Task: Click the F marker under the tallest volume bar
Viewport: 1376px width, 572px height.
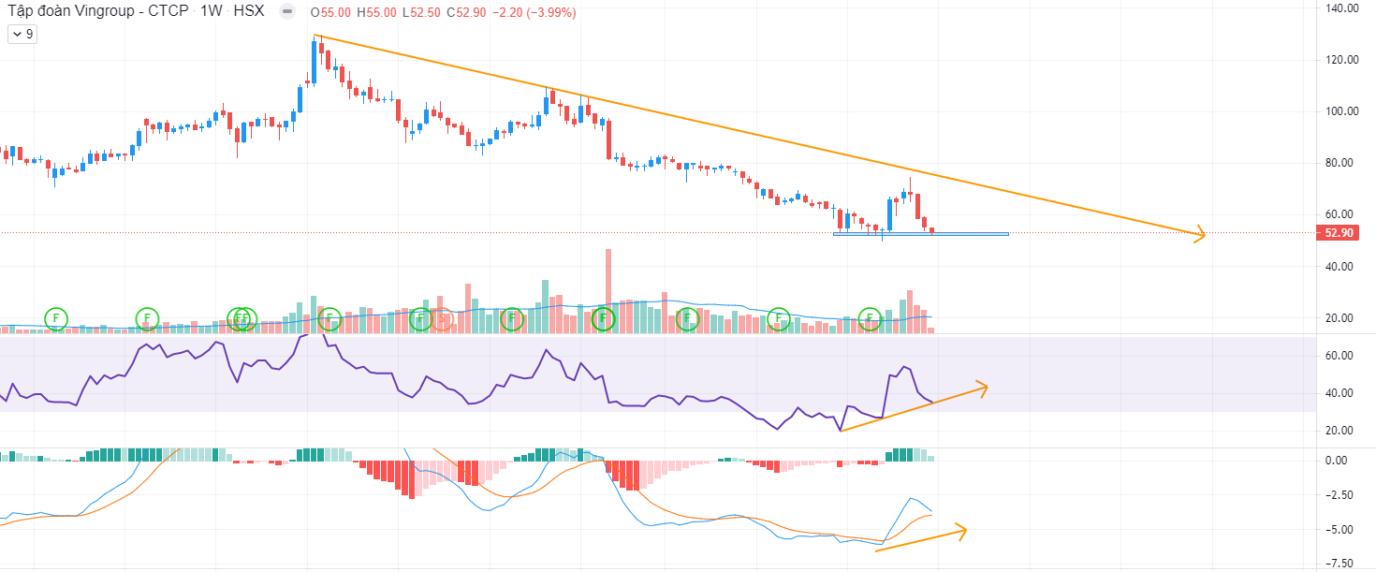Action: [604, 319]
